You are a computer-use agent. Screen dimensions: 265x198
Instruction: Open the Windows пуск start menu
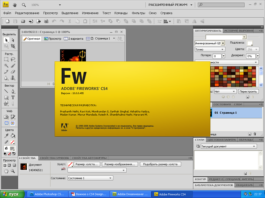click(x=12, y=194)
